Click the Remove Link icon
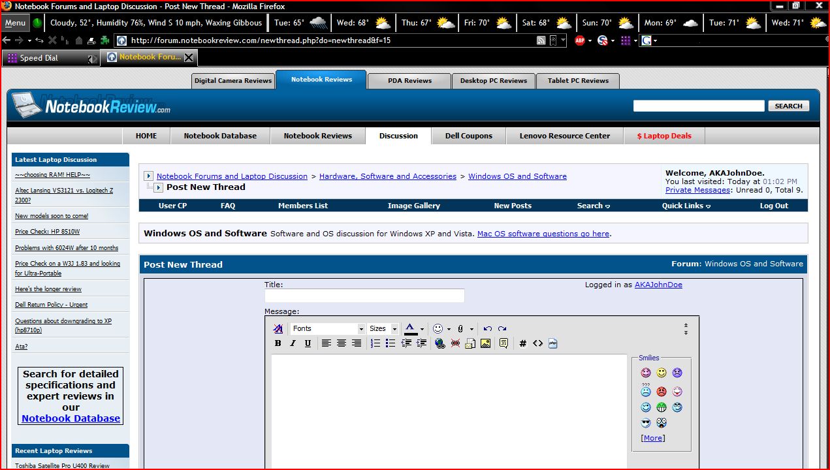This screenshot has width=830, height=470. click(x=455, y=343)
